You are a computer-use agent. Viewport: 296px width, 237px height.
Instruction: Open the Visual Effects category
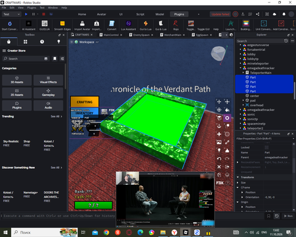point(49,80)
